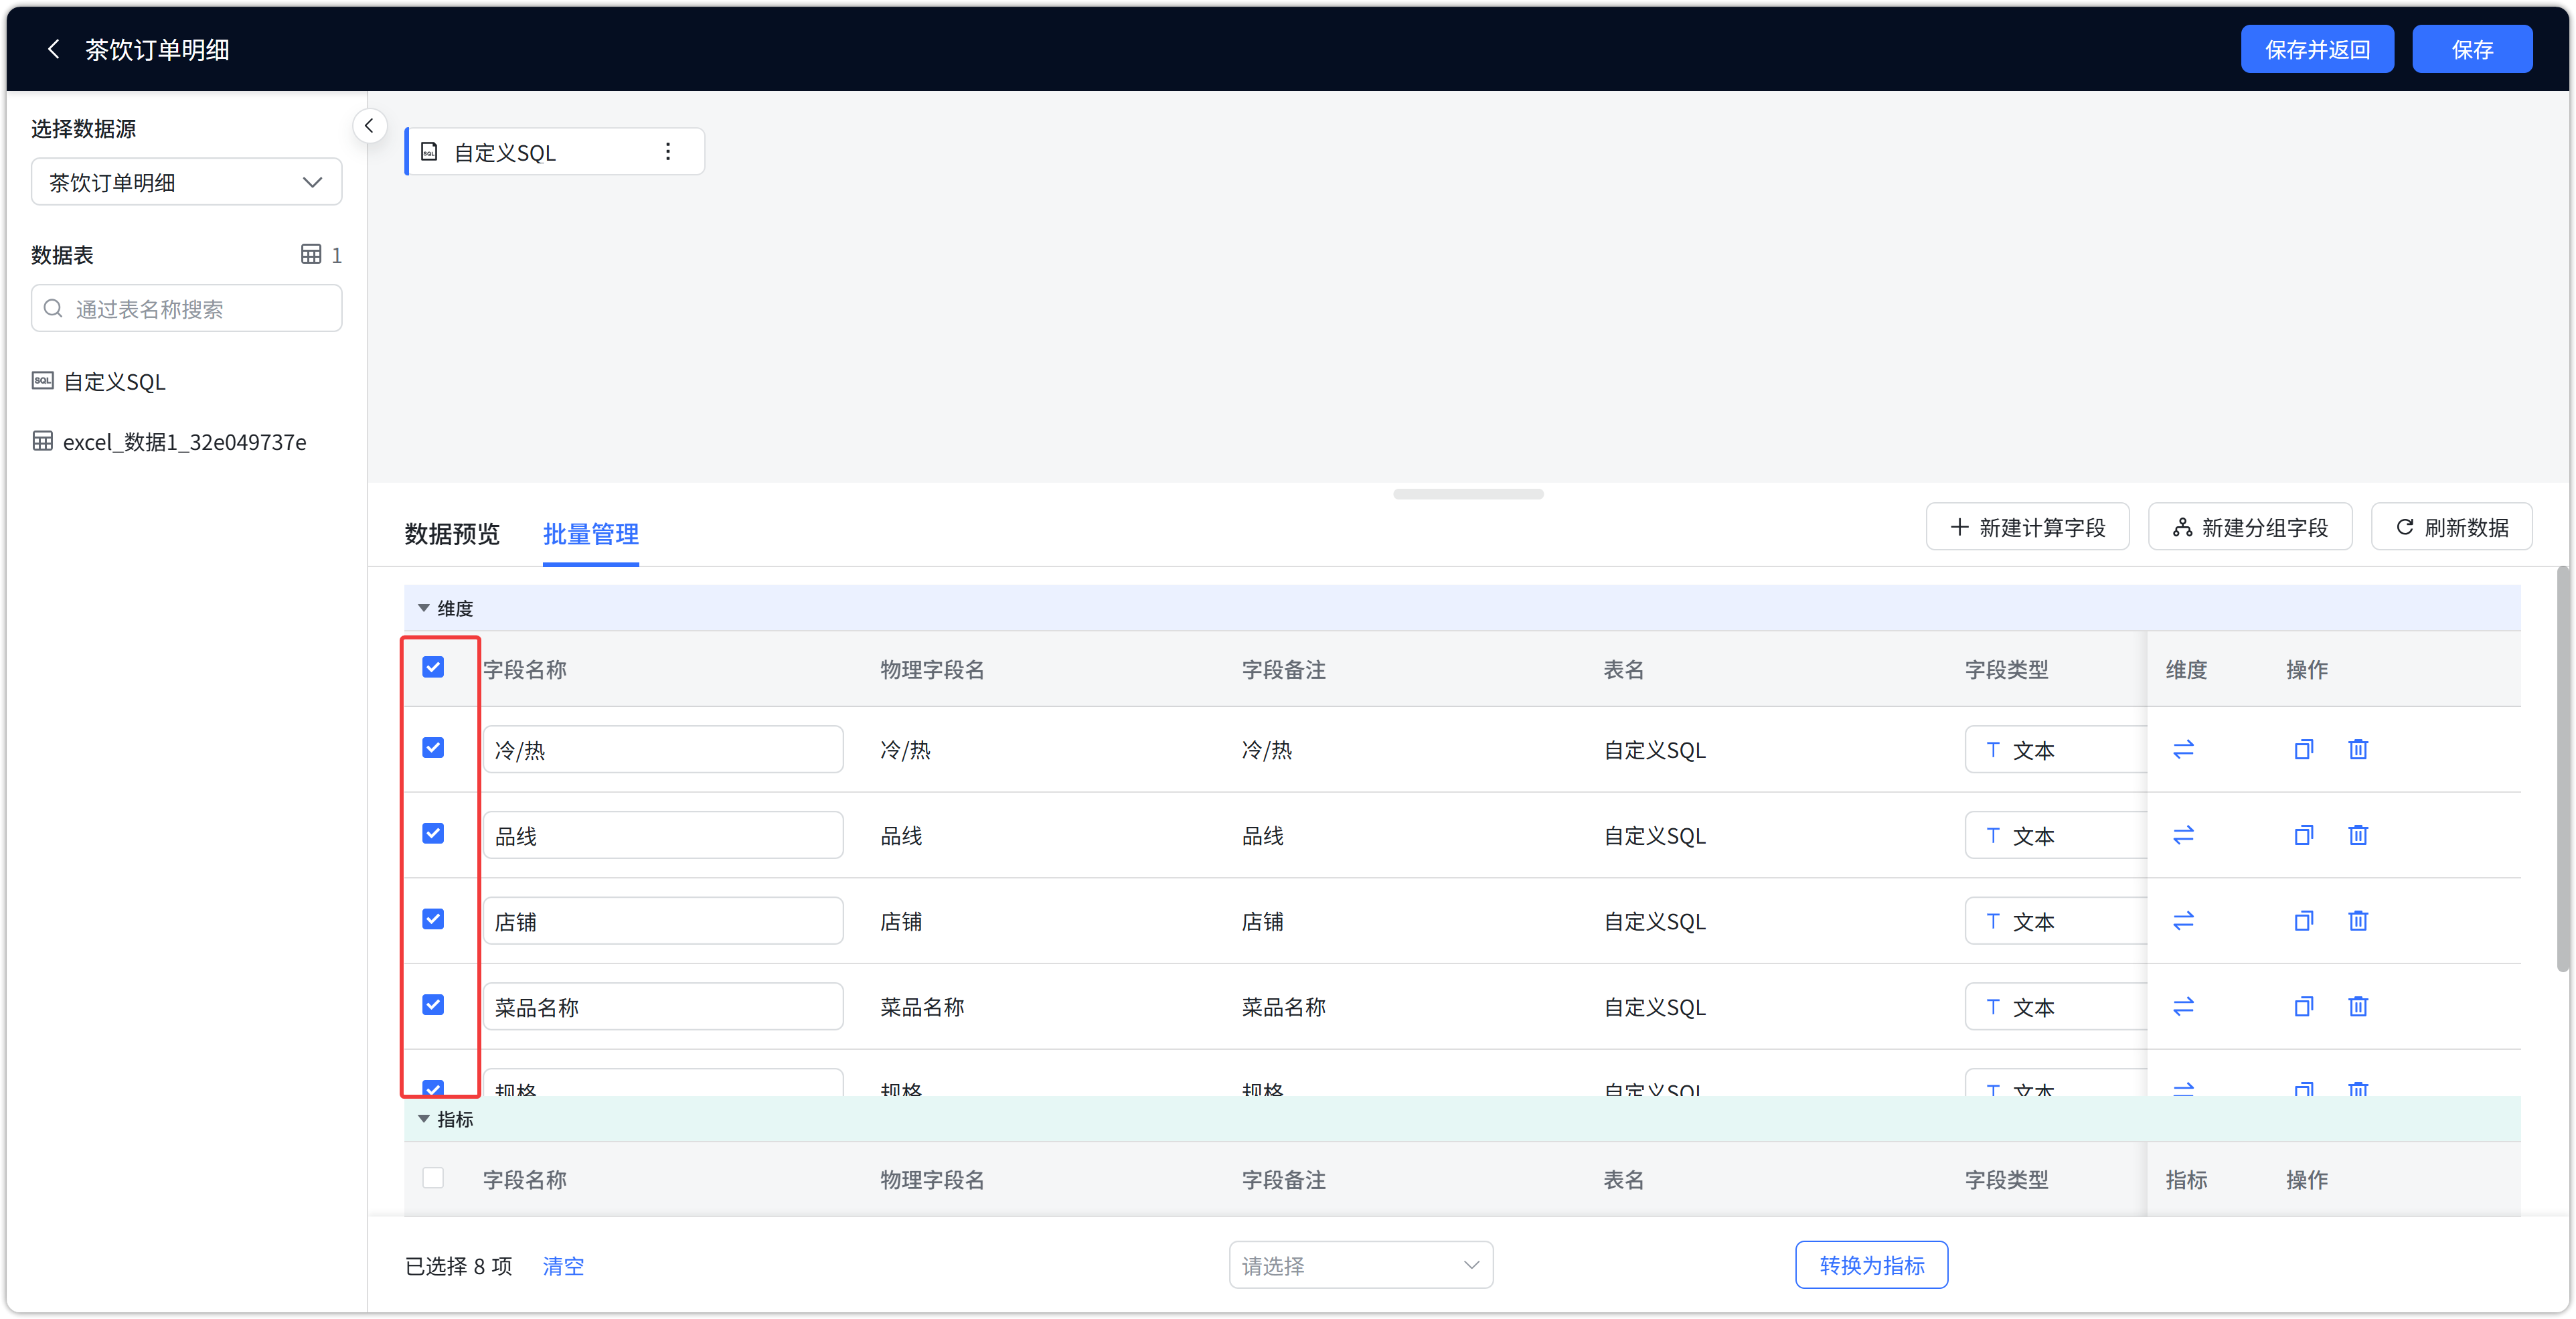
Task: Click the 清空 link
Action: 563,1267
